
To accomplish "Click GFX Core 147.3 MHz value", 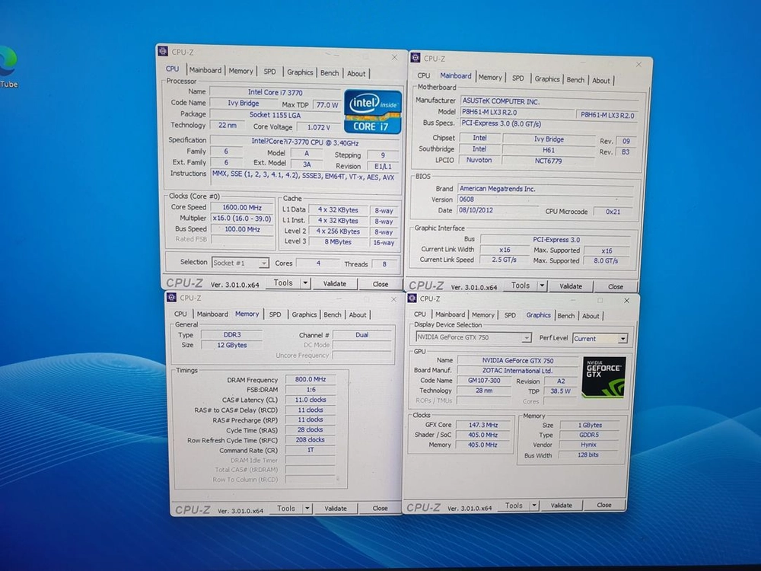I will click(x=483, y=425).
